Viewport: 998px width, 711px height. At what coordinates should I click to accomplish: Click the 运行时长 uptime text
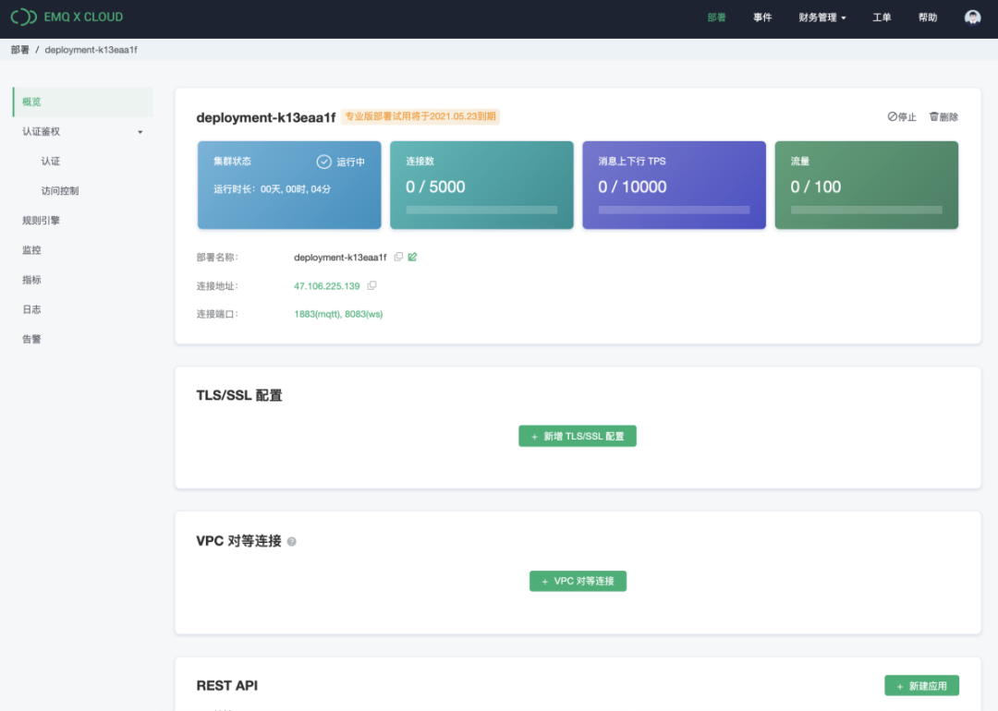click(272, 189)
